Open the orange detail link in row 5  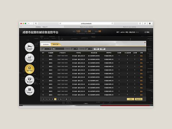click(141, 70)
